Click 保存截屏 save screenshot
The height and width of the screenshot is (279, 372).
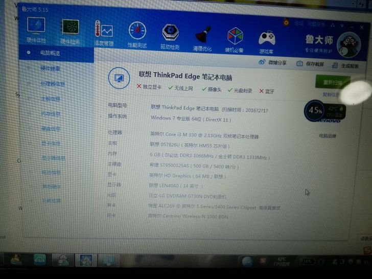coord(310,64)
